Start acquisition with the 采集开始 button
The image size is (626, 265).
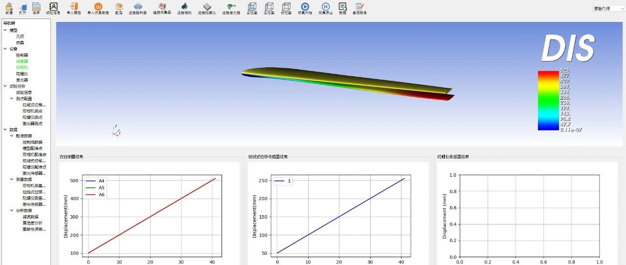click(x=305, y=8)
